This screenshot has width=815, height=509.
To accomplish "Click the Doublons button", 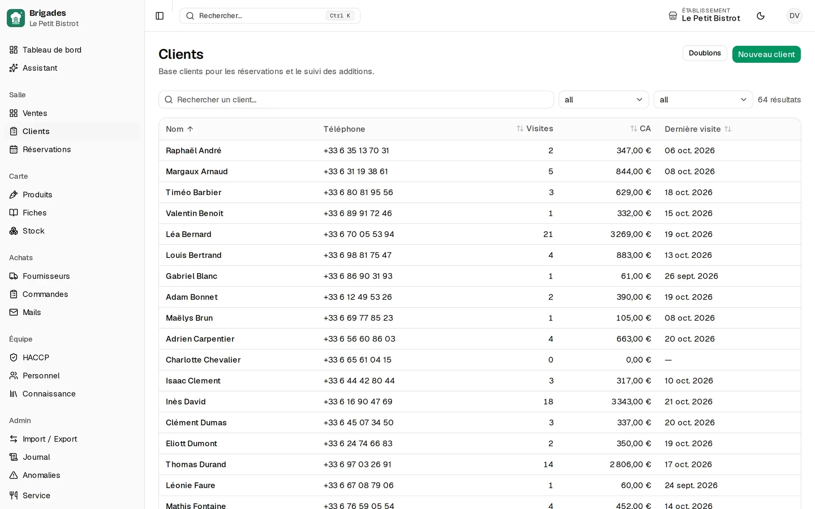I will (x=705, y=53).
